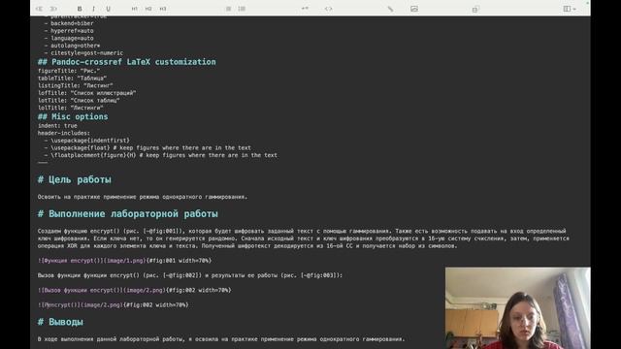
Task: Click the lotTitle line
Action: point(79,101)
